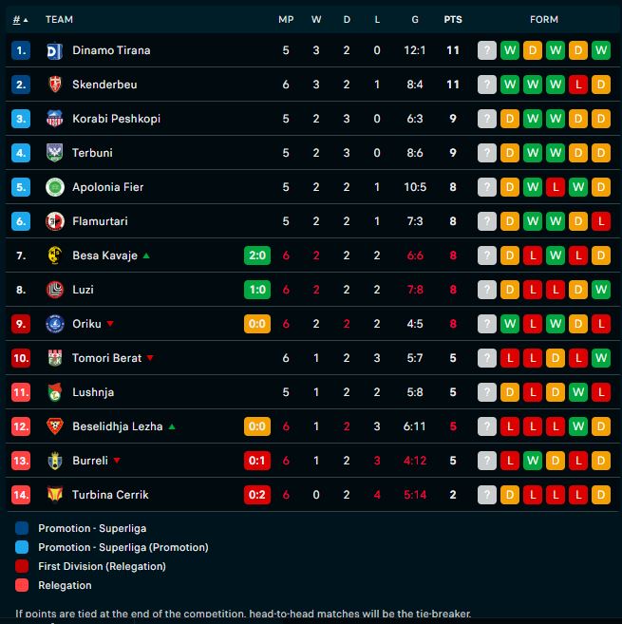Sort standings by PTS column header
Viewport: 622px width, 624px height.
453,19
